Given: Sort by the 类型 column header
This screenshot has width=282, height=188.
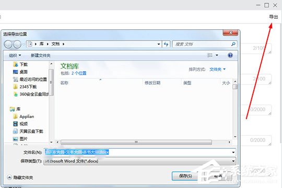Looking at the screenshot, I should tap(187, 83).
